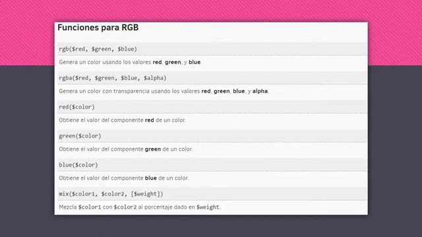Click text "Obtiene el valor del componente blue"

107,178
